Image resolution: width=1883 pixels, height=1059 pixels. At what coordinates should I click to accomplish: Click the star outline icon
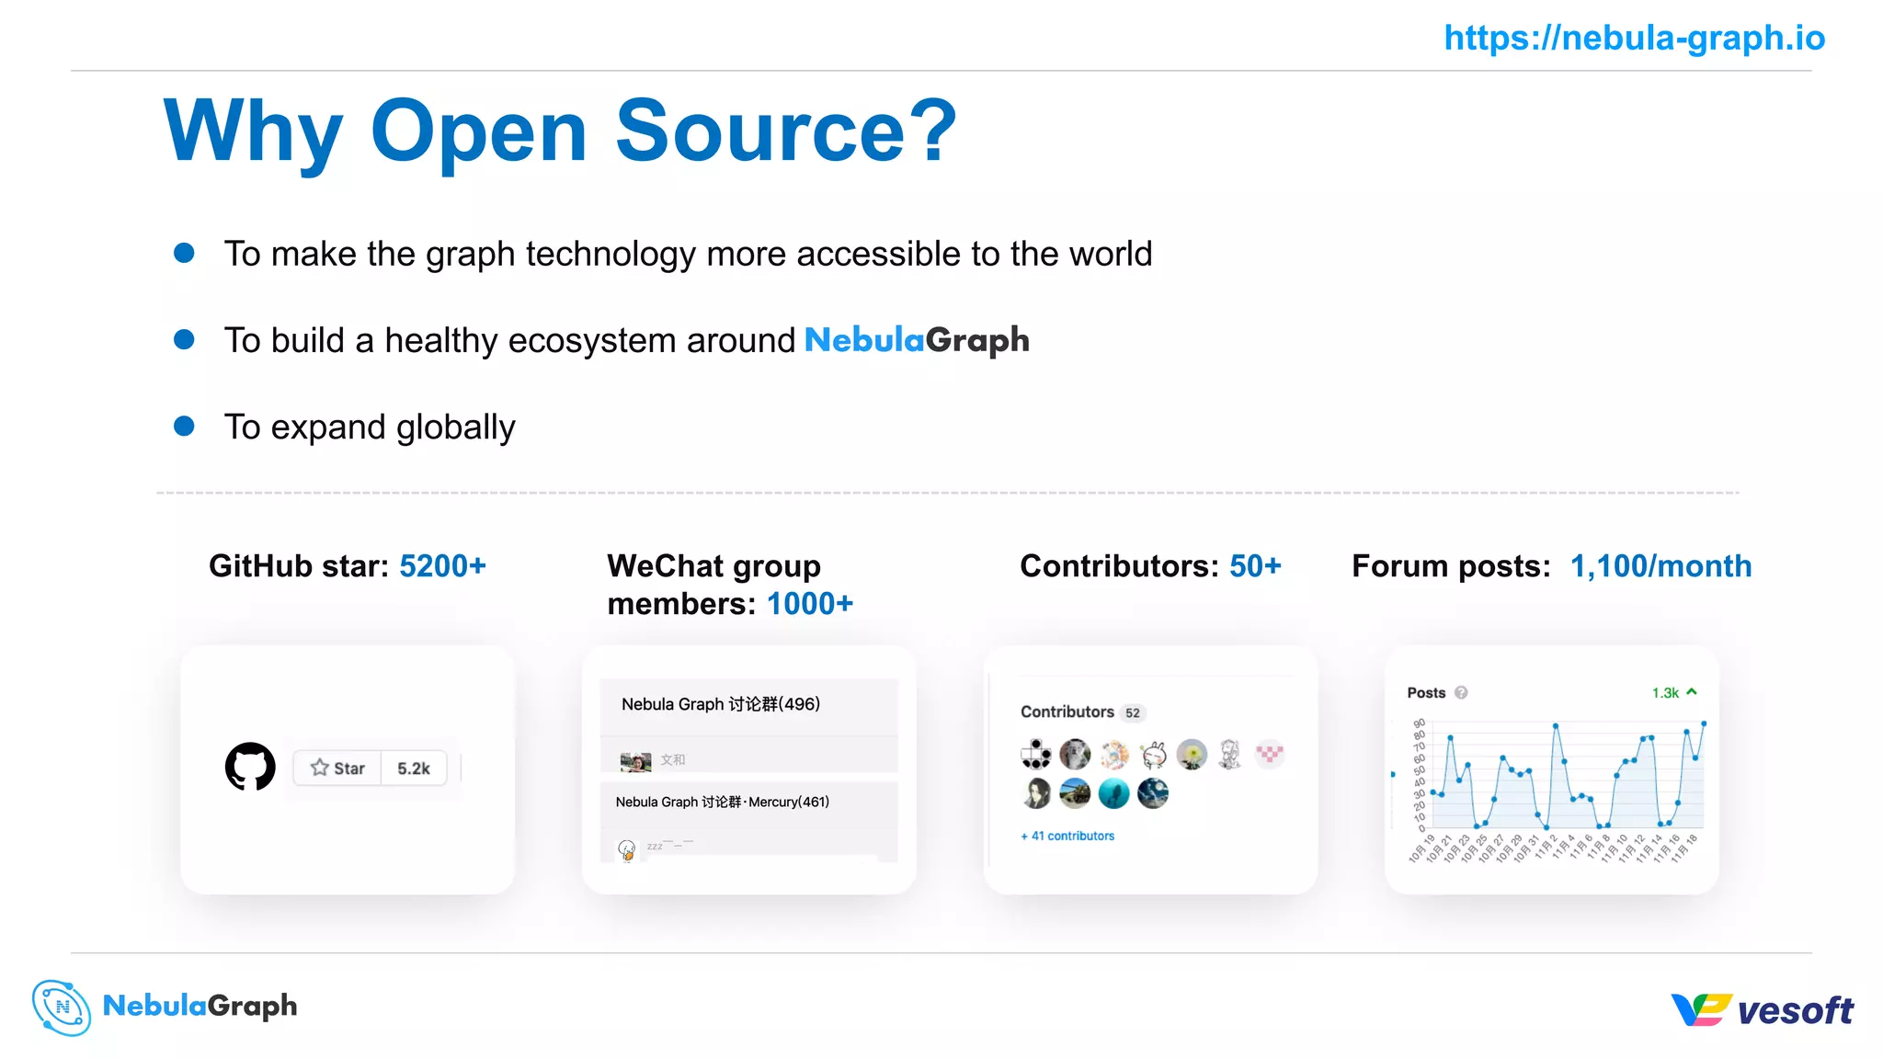pos(319,767)
